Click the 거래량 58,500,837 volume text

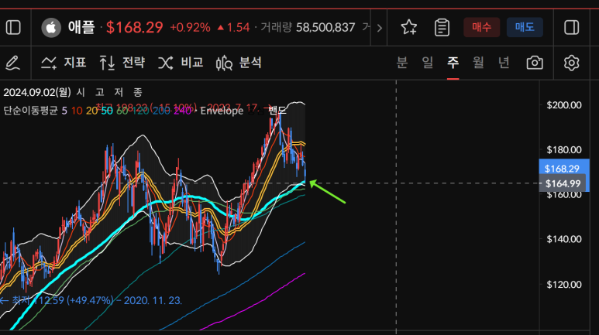[308, 28]
